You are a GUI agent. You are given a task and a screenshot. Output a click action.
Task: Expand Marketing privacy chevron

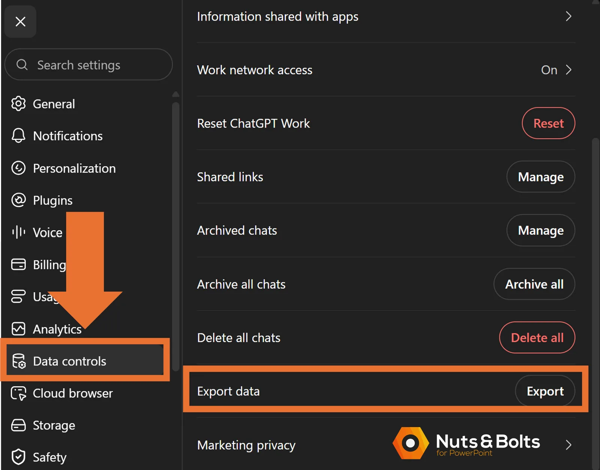[x=568, y=445]
